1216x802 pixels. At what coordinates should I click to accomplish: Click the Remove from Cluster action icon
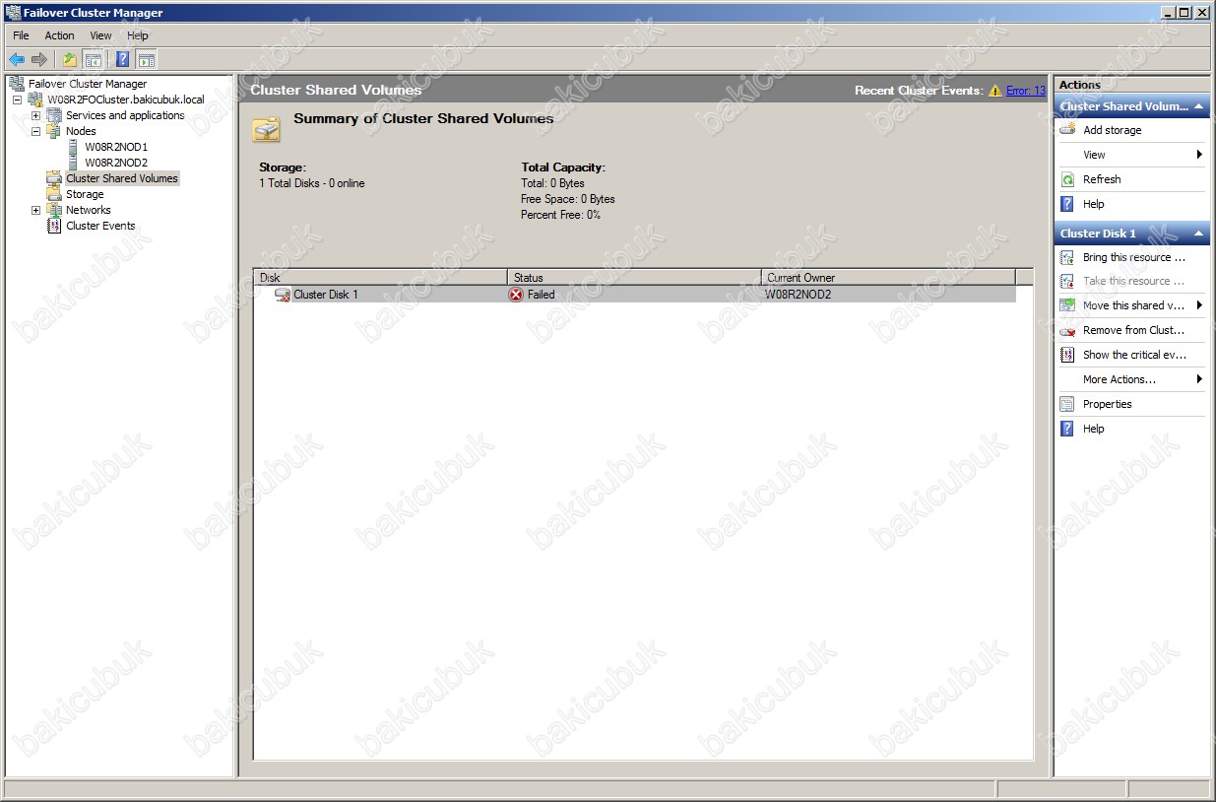point(1067,330)
